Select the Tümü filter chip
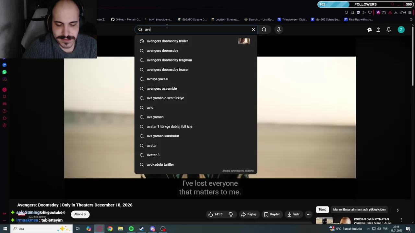The height and width of the screenshot is (233, 415). click(322, 210)
